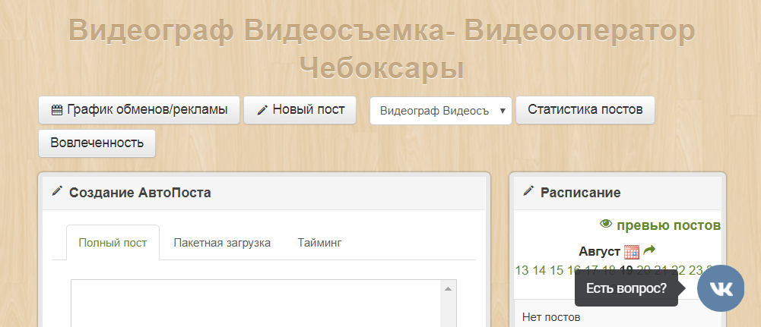The height and width of the screenshot is (327, 761).
Task: Click the red calendar icon next to Август
Action: (632, 252)
